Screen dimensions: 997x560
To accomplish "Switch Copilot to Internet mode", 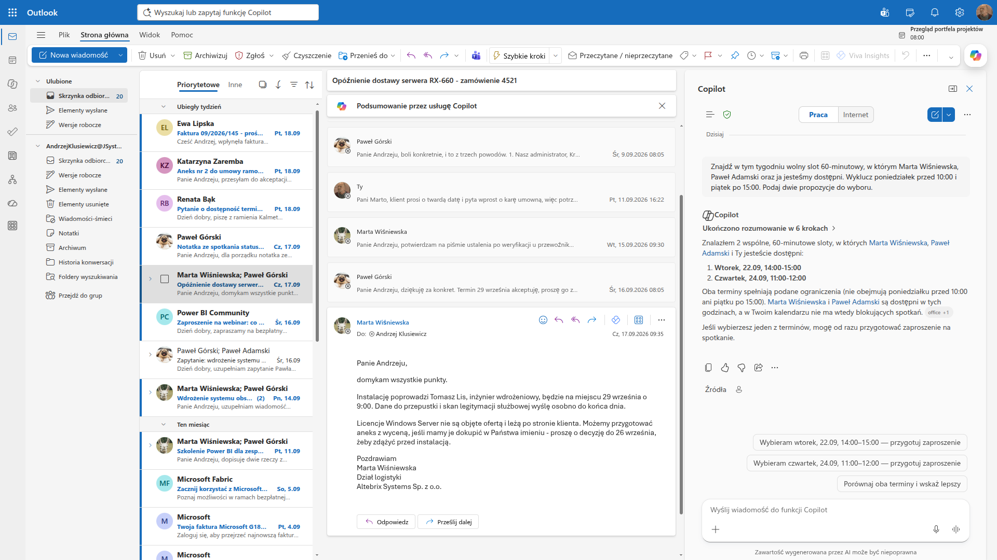I will 856,115.
